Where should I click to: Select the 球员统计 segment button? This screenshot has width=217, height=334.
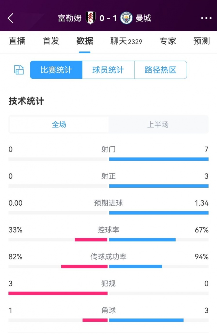pyautogui.click(x=108, y=70)
